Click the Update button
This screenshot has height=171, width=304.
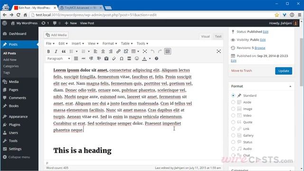click(x=284, y=71)
